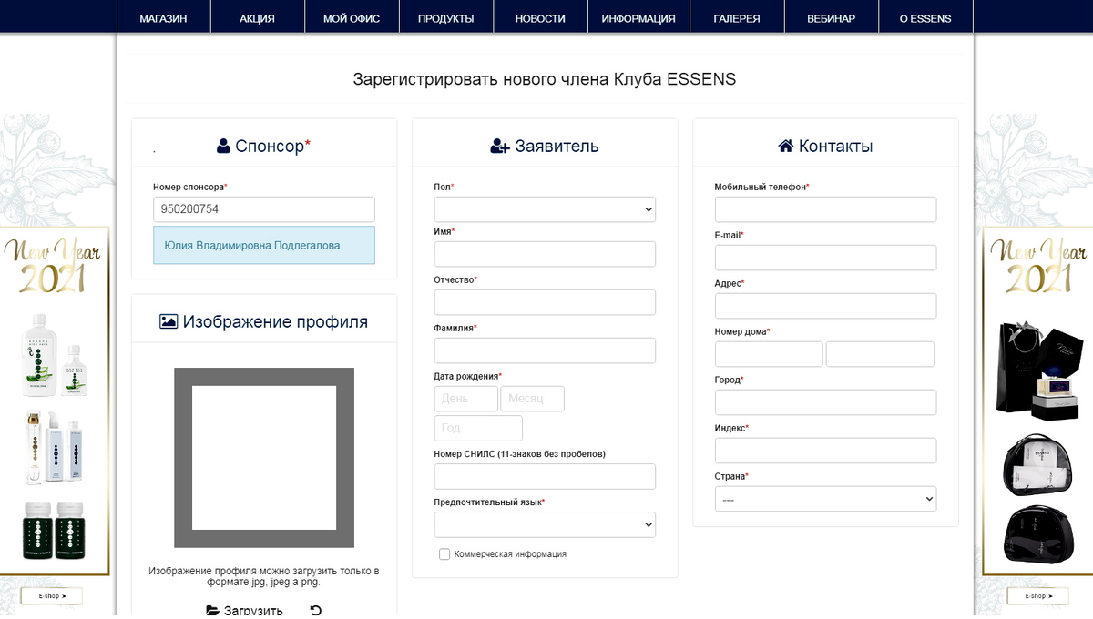
Task: Click the left E-shop button
Action: [x=51, y=596]
